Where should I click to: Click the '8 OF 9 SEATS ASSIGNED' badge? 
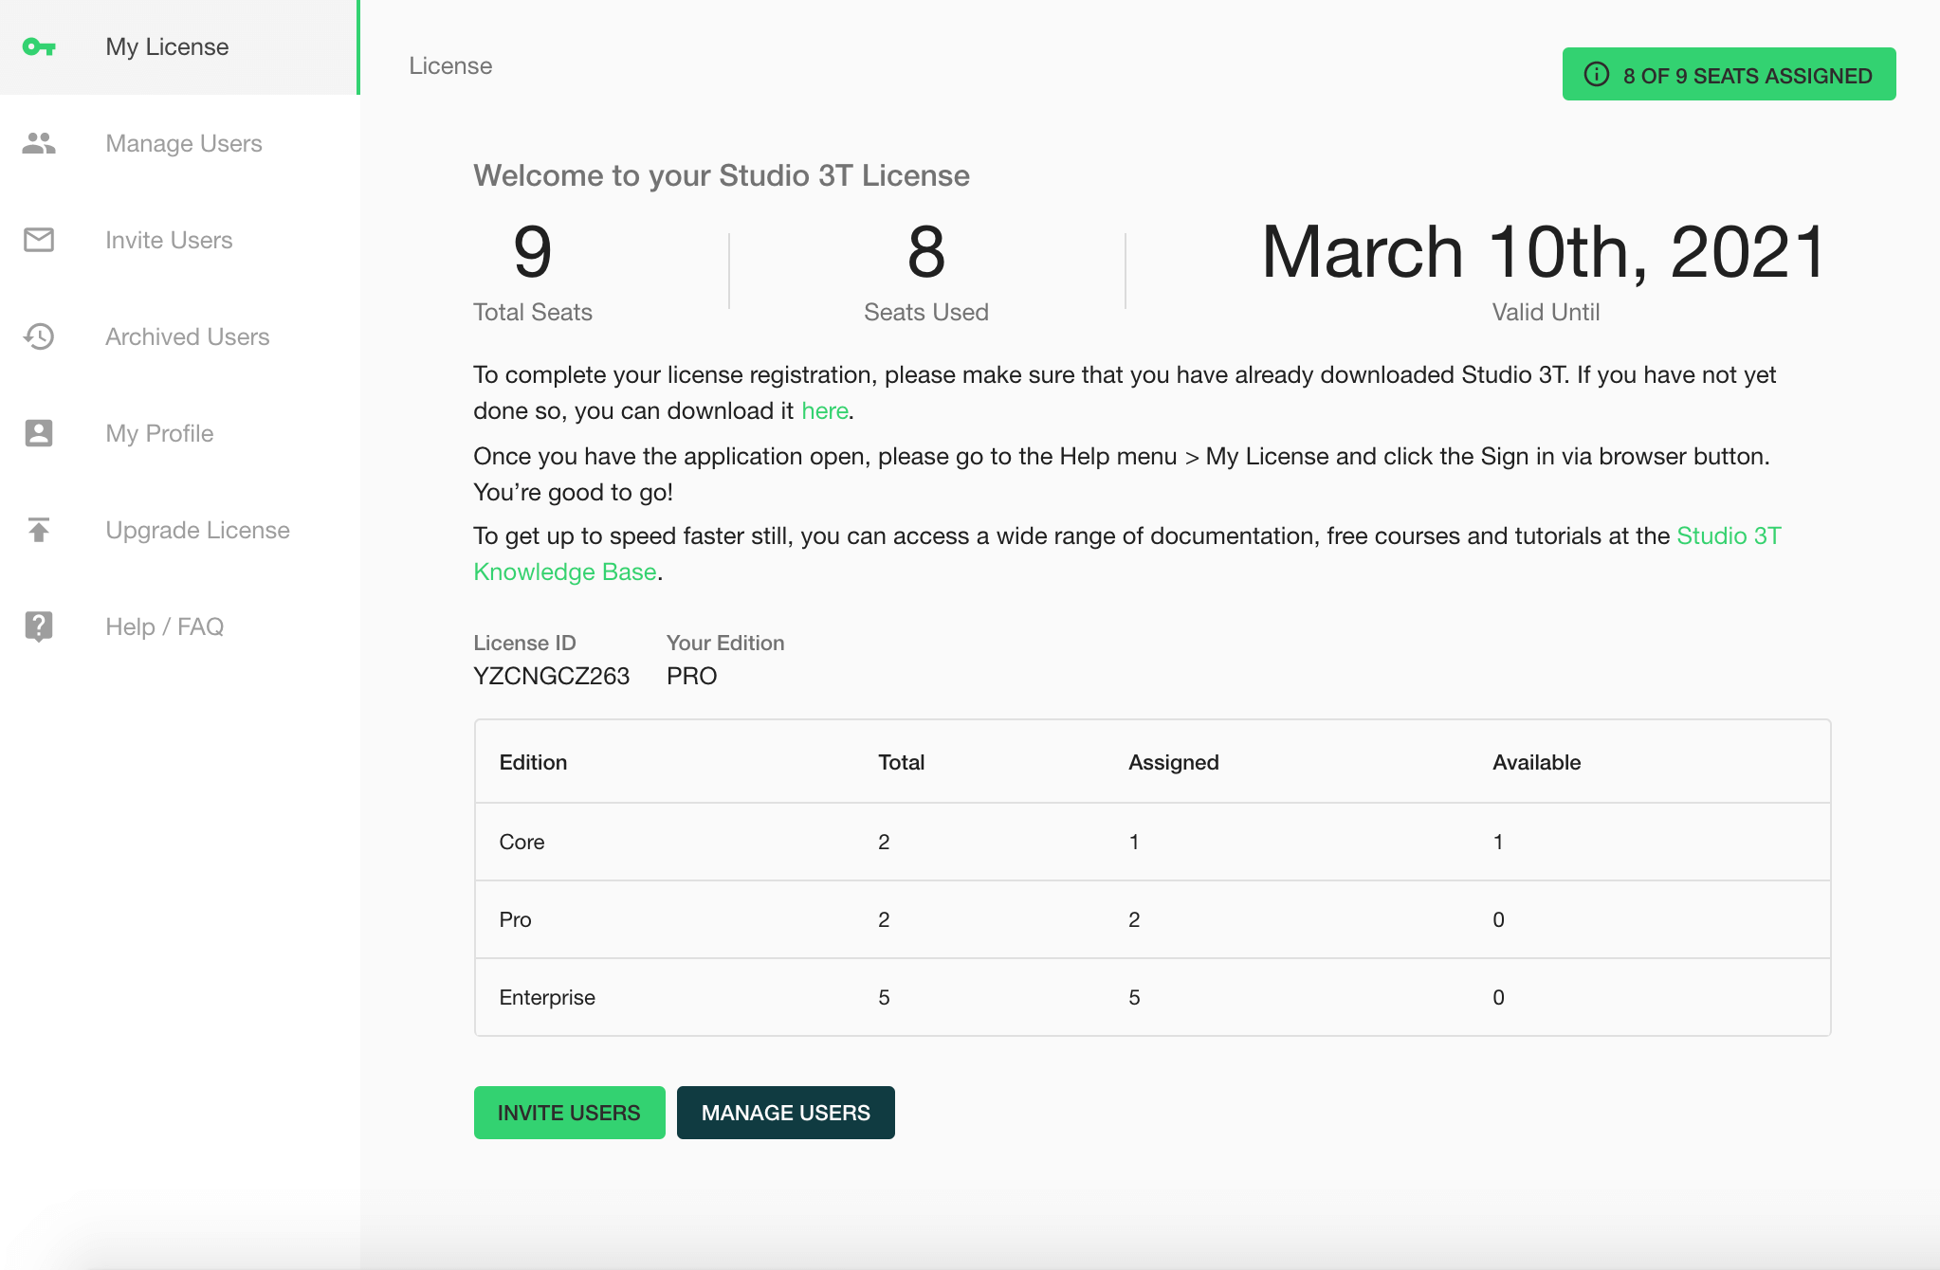(1728, 74)
